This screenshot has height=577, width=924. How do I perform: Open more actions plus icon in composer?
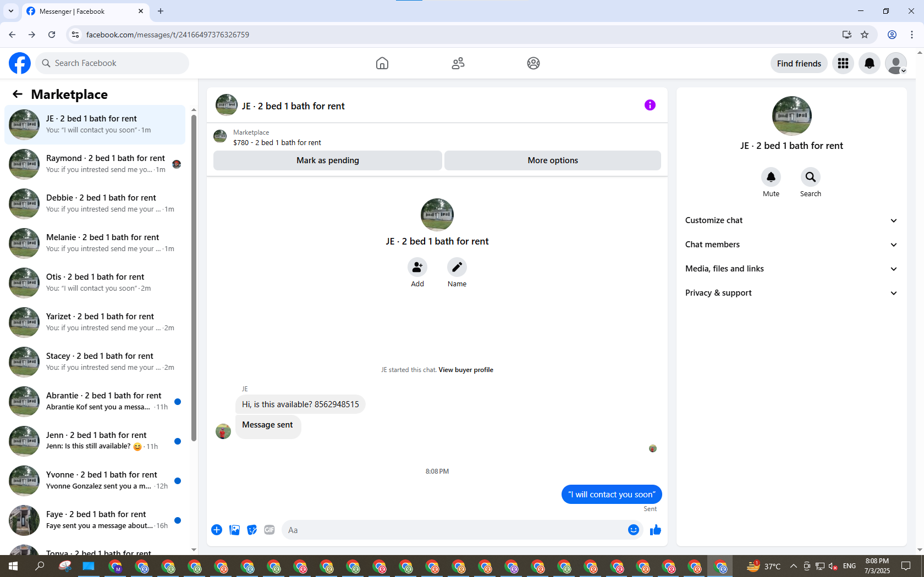coord(217,530)
